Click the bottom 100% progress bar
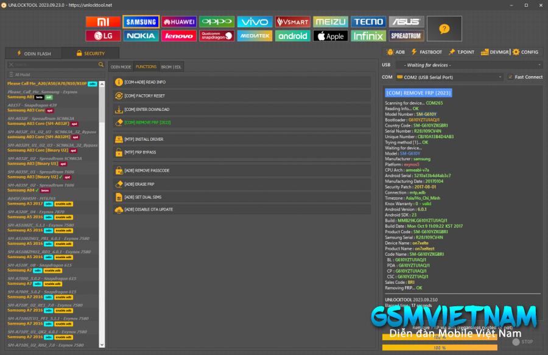The width and height of the screenshot is (548, 355). click(440, 348)
